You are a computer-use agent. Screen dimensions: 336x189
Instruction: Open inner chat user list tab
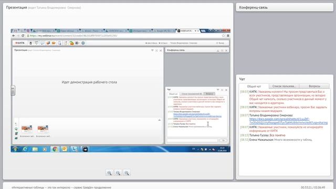[x=192, y=94]
